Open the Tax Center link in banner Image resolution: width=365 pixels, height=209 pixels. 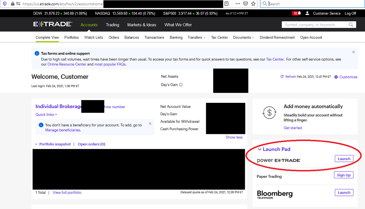click(275, 59)
